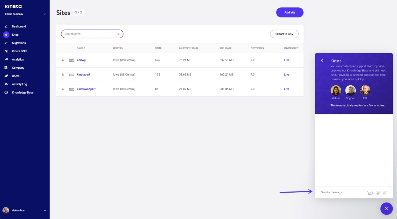This screenshot has width=397, height=219.
Task: Open Kinsta DNS in the sidebar
Action: click(19, 51)
